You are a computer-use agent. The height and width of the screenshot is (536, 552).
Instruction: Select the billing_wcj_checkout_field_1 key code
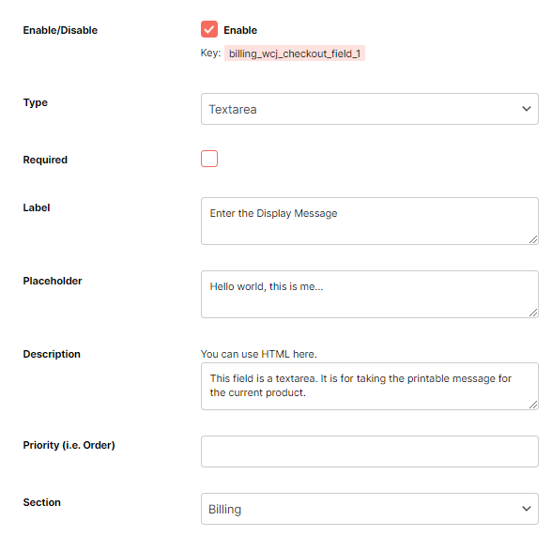[x=295, y=54]
